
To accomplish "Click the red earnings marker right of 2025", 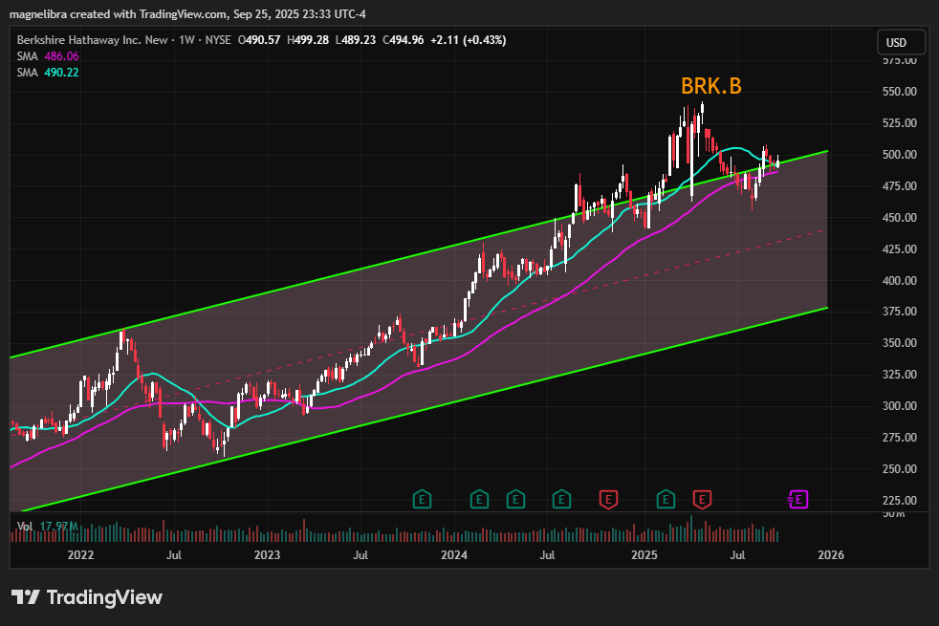I will pyautogui.click(x=702, y=499).
